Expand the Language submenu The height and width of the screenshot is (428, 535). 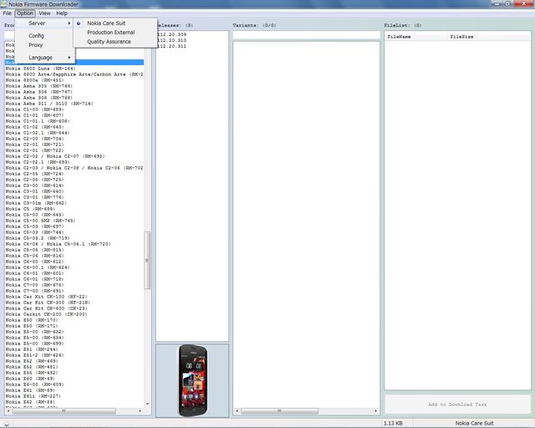coord(41,57)
